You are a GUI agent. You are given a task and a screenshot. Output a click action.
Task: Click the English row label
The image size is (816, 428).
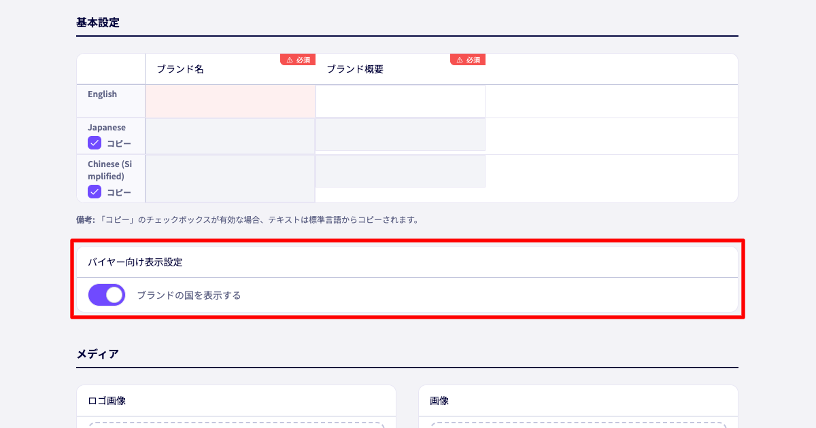point(102,94)
